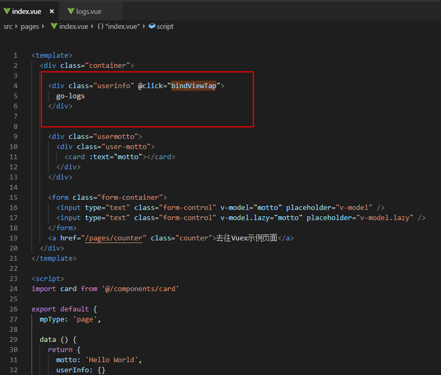Click export default on line 26
The image size is (441, 375).
tap(60, 309)
